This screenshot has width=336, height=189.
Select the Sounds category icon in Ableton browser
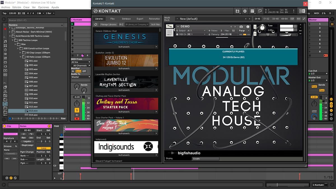5,41
